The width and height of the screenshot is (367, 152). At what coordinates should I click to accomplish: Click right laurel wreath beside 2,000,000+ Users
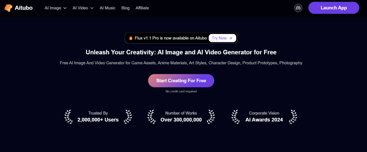[x=128, y=116]
